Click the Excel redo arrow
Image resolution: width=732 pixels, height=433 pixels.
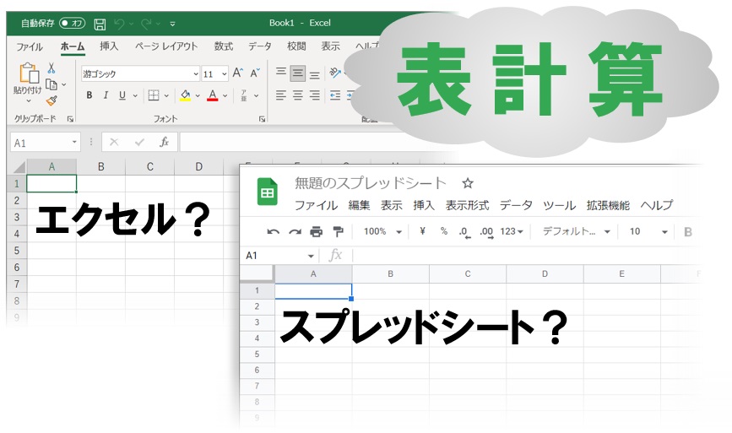pyautogui.click(x=147, y=24)
